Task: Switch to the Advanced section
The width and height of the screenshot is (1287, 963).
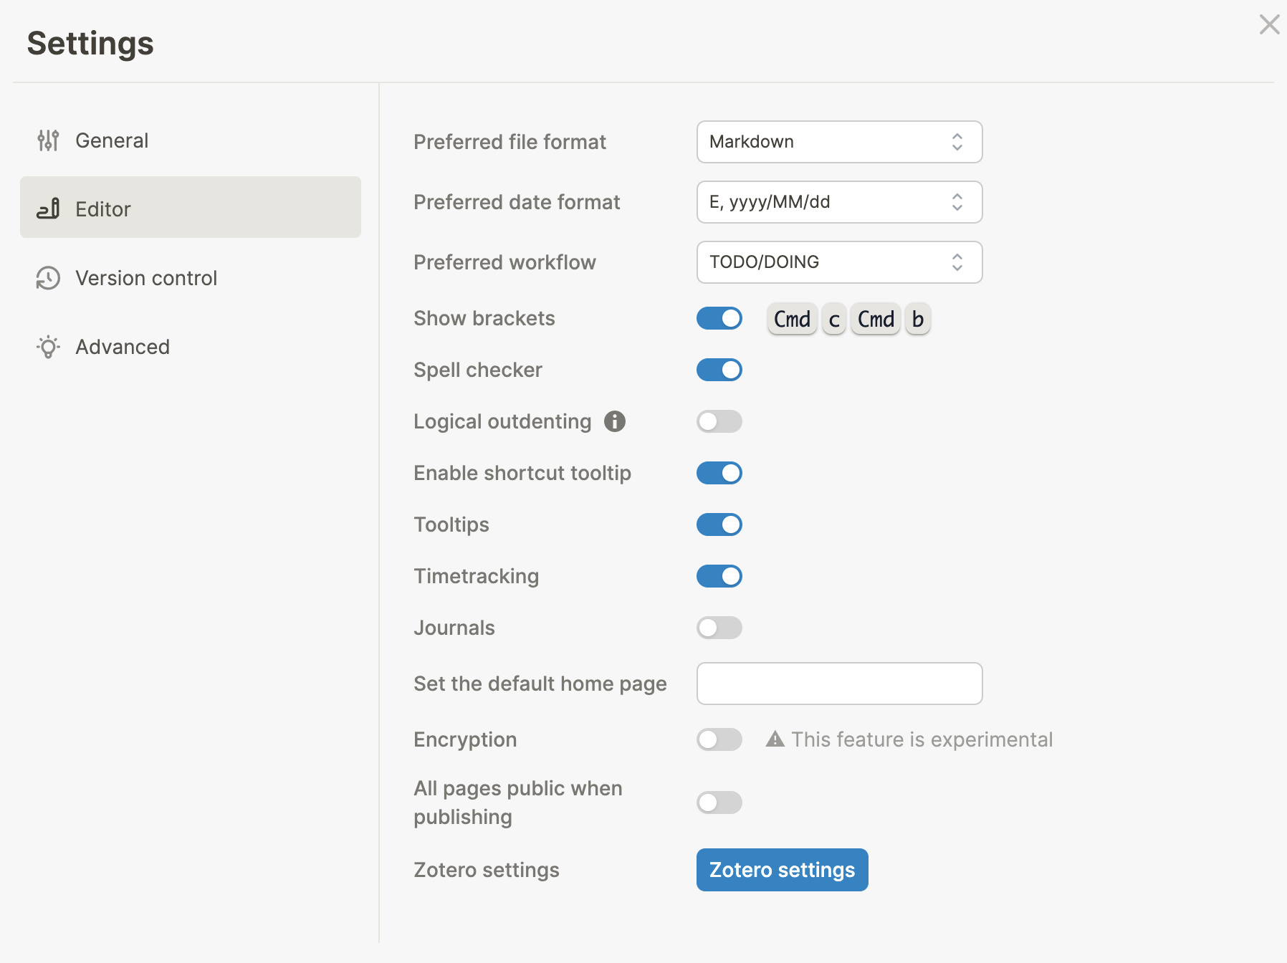Action: click(x=123, y=347)
